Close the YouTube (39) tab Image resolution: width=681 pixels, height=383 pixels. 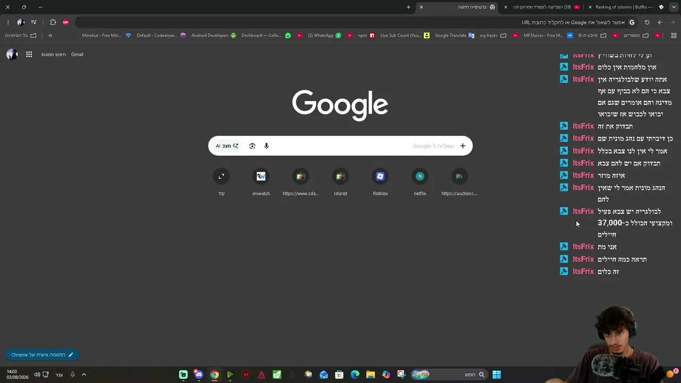click(x=505, y=7)
